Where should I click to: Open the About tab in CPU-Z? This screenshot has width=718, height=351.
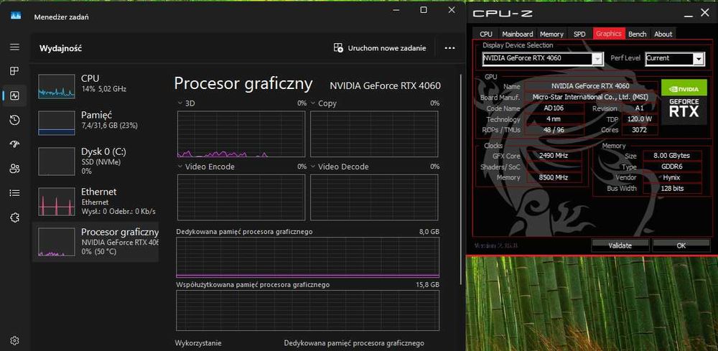pyautogui.click(x=663, y=34)
